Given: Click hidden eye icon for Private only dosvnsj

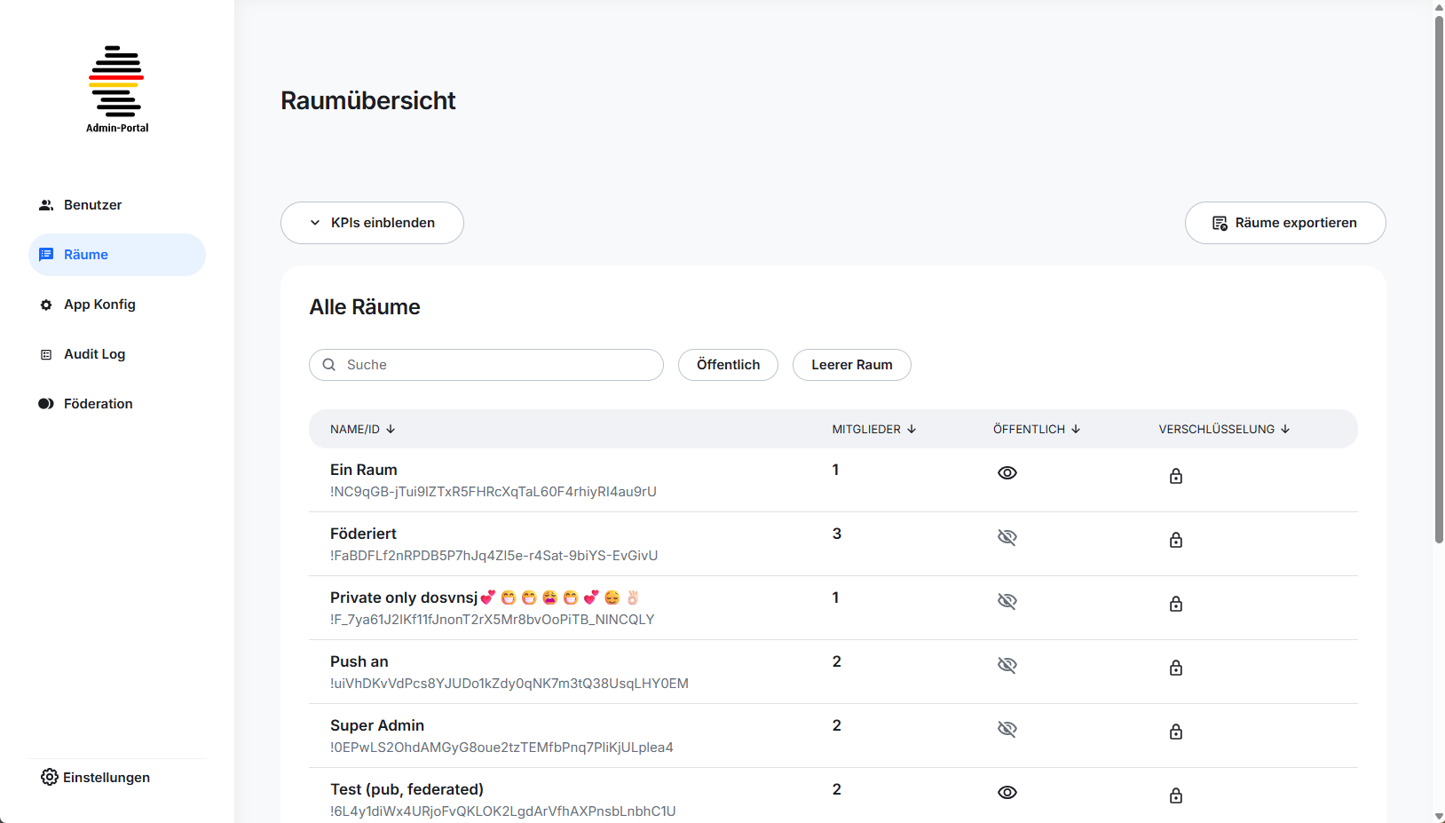Looking at the screenshot, I should tap(1007, 601).
